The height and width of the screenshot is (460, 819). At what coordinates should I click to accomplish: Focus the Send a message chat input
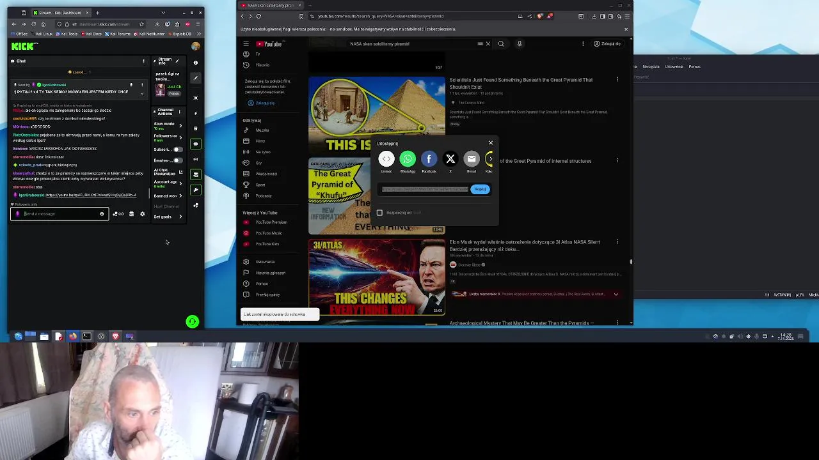pyautogui.click(x=60, y=214)
